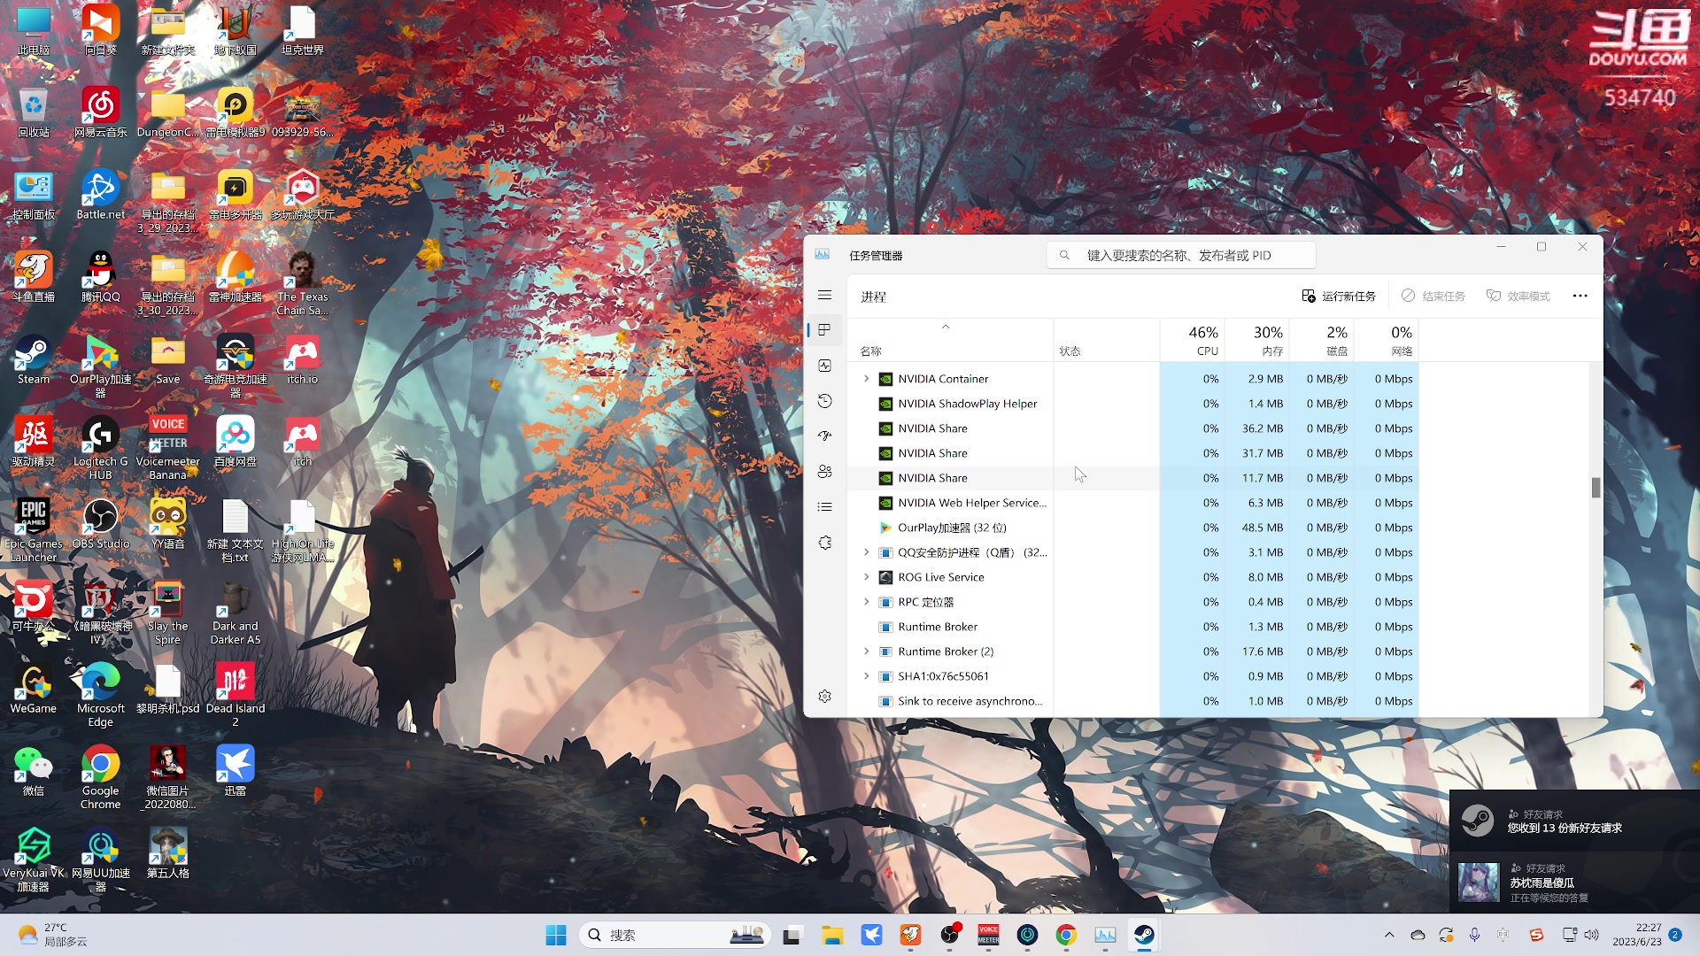Select the 腾讯QQ desktop icon

101,277
